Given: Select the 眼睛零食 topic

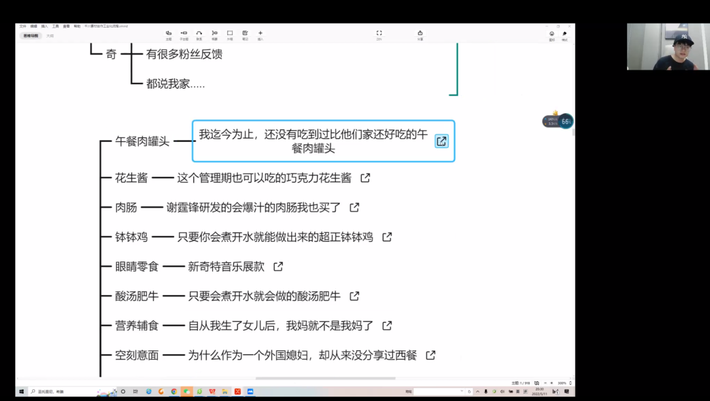Looking at the screenshot, I should point(137,267).
